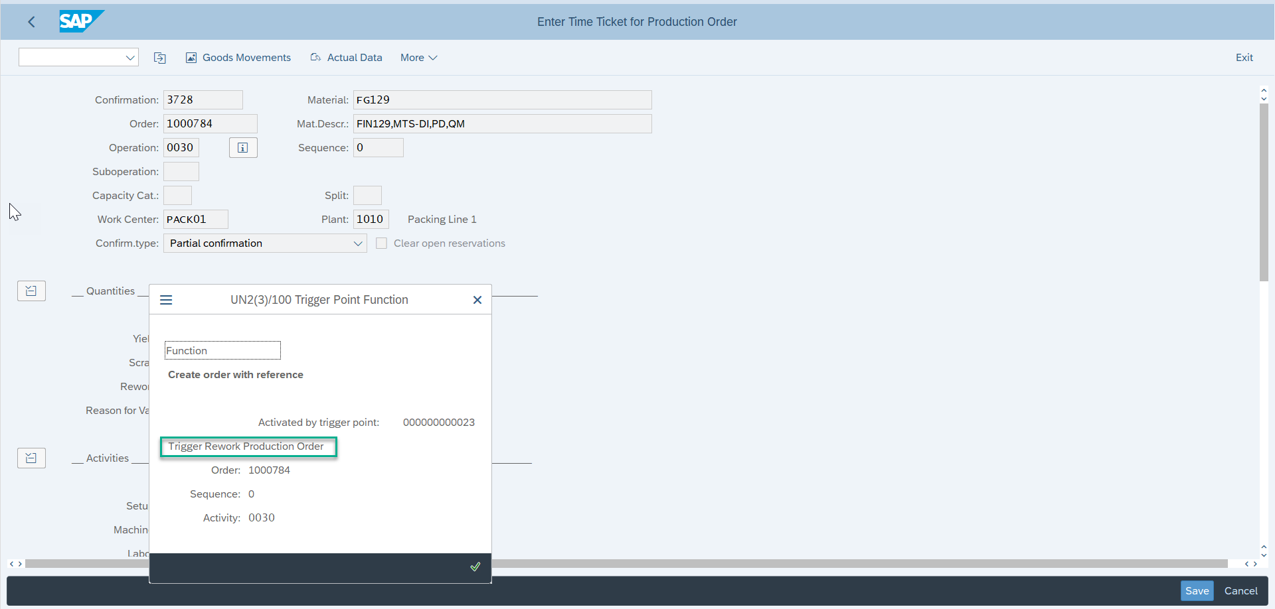Click Trigger Rework Production Order
Viewport: 1275px width, 609px height.
point(248,446)
